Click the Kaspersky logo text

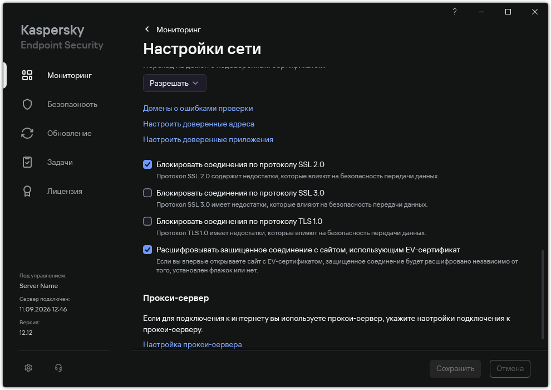[x=52, y=30]
